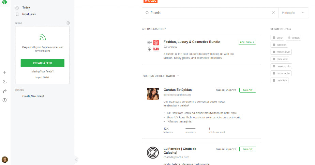This screenshot has height=165, width=315.
Task: Open the Leo sparkle icon
Action: pyautogui.click(x=5, y=91)
